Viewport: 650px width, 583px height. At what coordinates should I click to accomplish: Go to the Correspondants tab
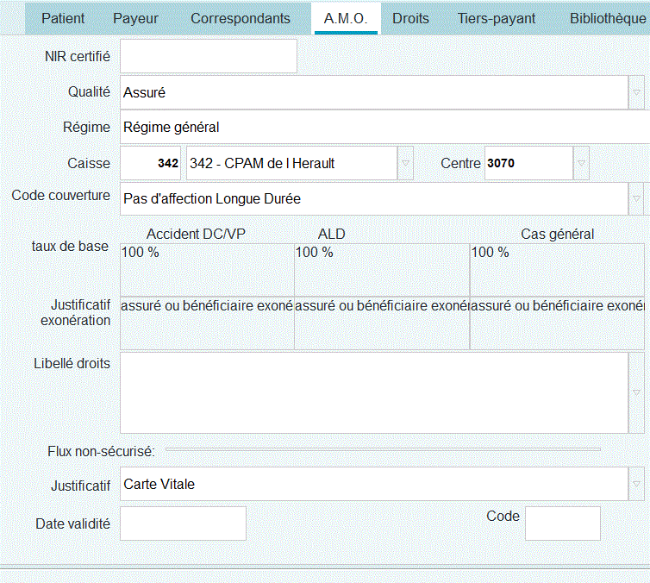point(241,18)
